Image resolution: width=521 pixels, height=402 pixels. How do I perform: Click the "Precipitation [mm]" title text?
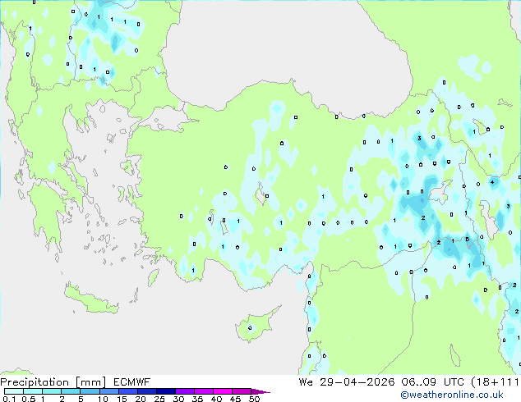[53, 382]
